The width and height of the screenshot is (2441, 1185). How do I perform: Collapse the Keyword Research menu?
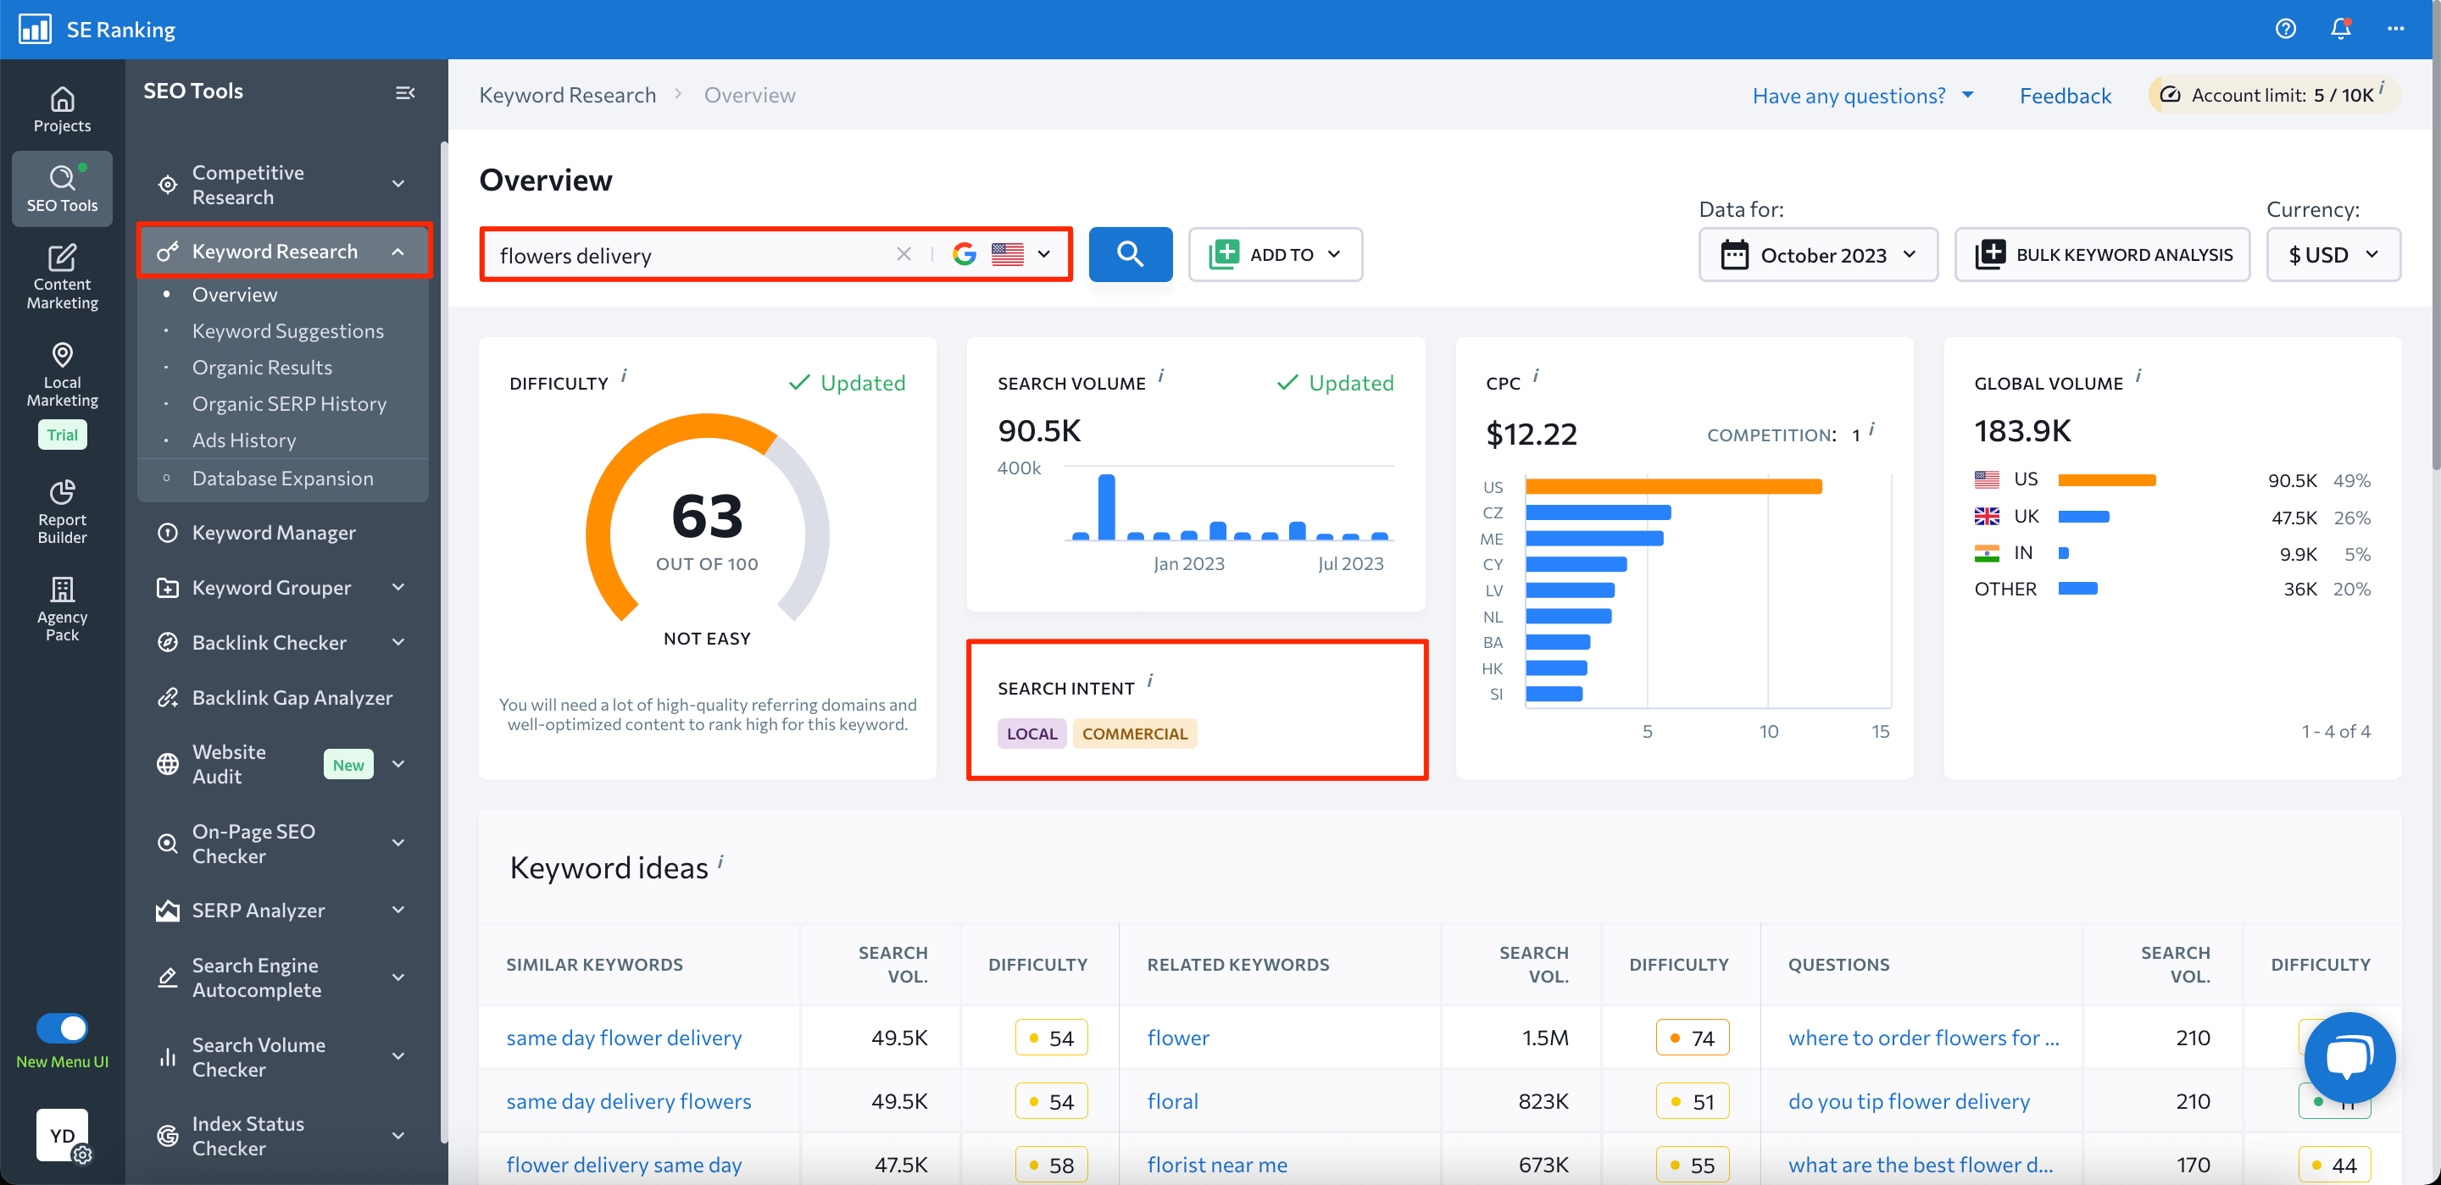(398, 251)
